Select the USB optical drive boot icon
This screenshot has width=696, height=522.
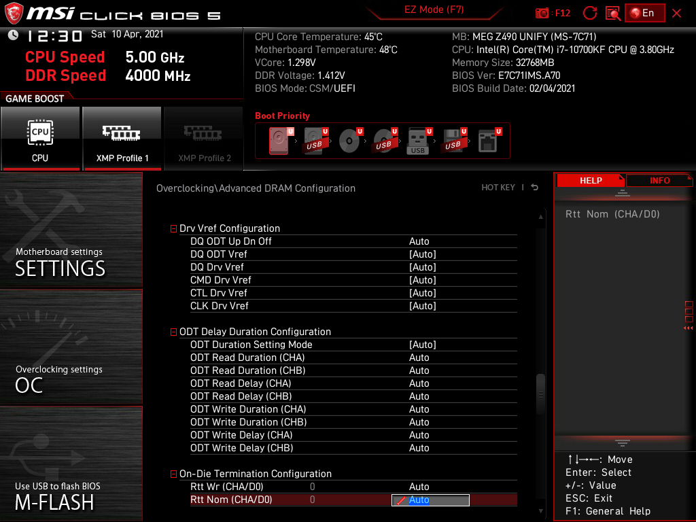[385, 141]
